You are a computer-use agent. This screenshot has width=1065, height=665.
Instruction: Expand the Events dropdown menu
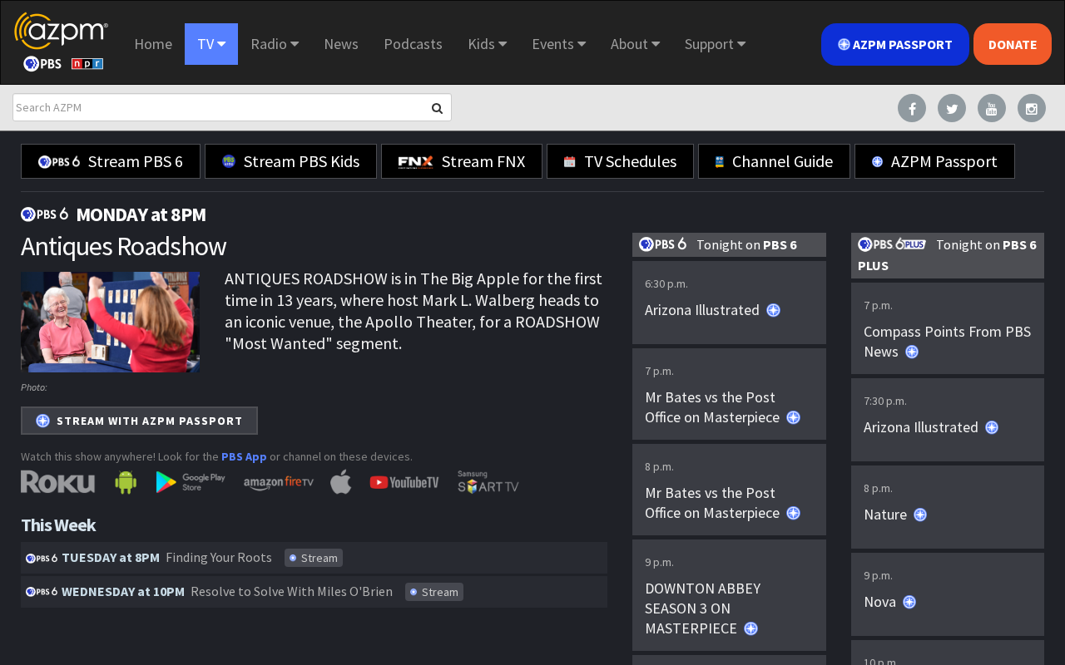point(559,44)
